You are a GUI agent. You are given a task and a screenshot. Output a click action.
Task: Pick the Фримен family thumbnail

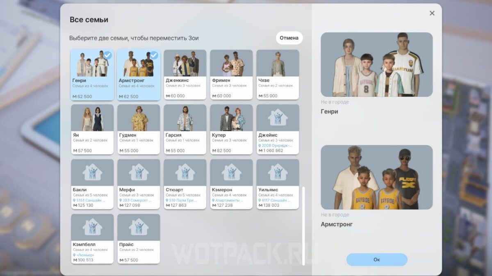(231, 63)
